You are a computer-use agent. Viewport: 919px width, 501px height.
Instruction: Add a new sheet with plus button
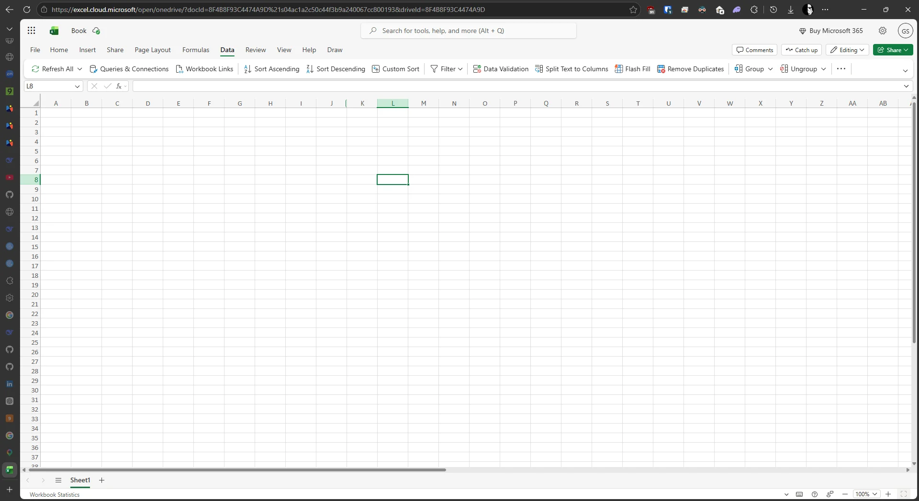[x=101, y=480]
